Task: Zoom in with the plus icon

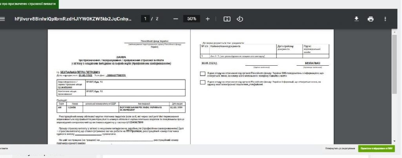Action: (x=208, y=19)
